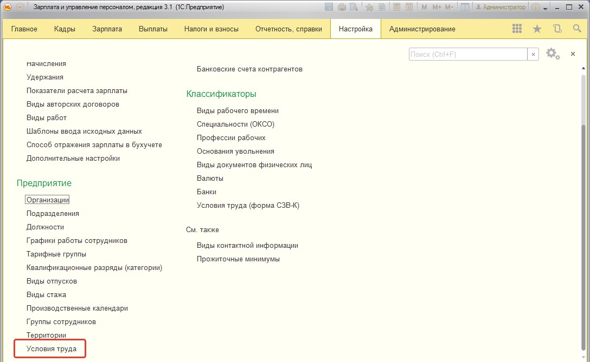The height and width of the screenshot is (362, 590).
Task: Open Виды рабочего времени classifier
Action: 238,111
